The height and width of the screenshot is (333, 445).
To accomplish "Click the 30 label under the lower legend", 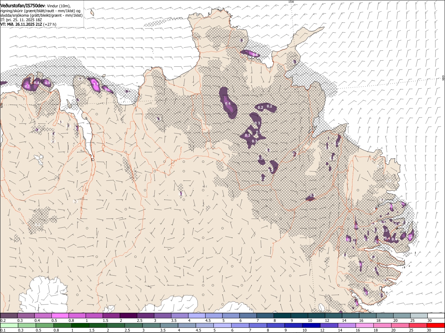I will 429,331.
